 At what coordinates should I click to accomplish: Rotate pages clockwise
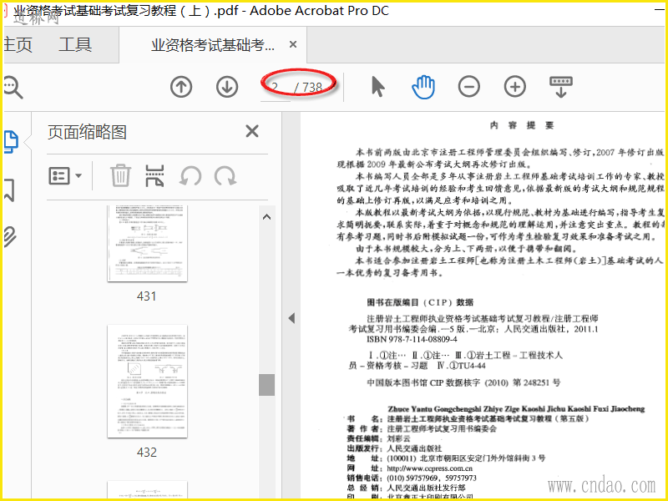click(x=225, y=175)
